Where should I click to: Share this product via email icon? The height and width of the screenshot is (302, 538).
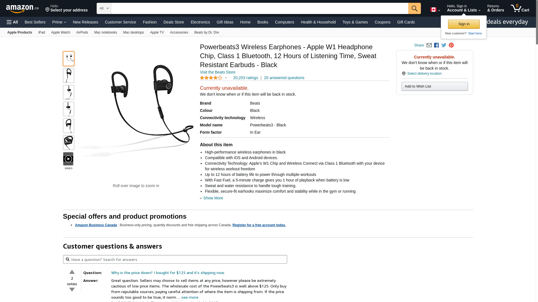click(x=429, y=45)
